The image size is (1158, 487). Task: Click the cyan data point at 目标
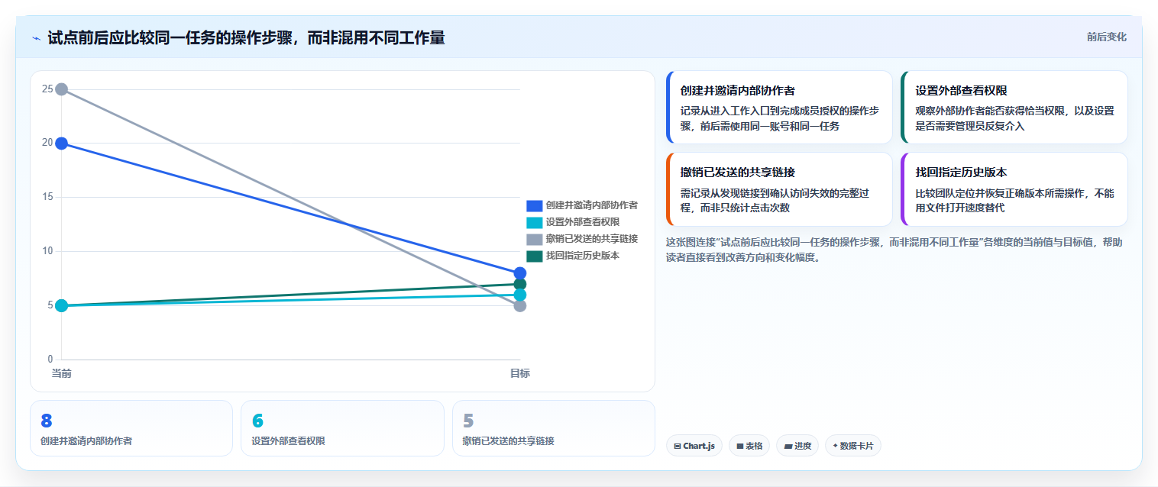pyautogui.click(x=520, y=295)
